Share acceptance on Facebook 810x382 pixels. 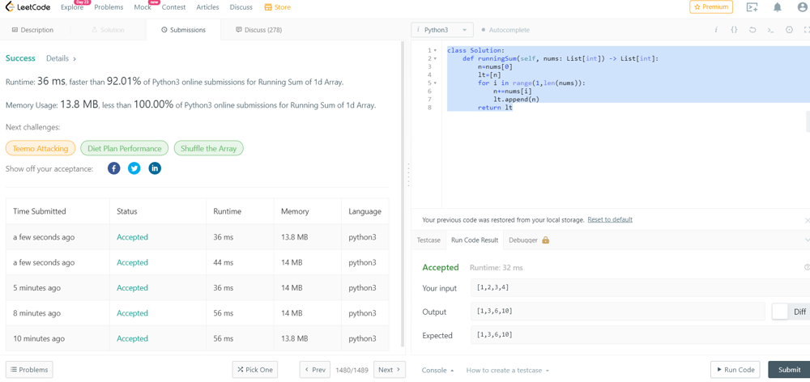[114, 168]
